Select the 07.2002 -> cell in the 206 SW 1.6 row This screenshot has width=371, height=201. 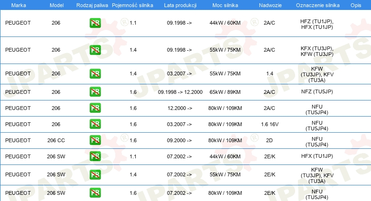click(179, 193)
